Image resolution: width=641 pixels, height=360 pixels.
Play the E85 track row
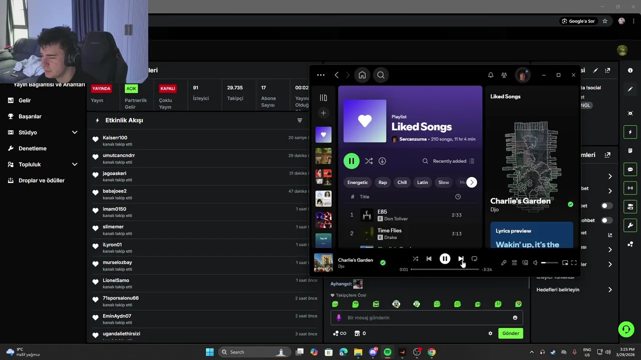point(410,215)
